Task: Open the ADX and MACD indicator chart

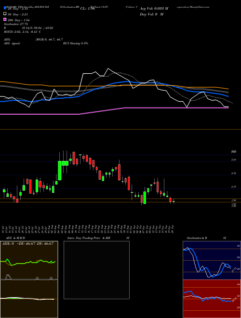Action: coord(29,279)
